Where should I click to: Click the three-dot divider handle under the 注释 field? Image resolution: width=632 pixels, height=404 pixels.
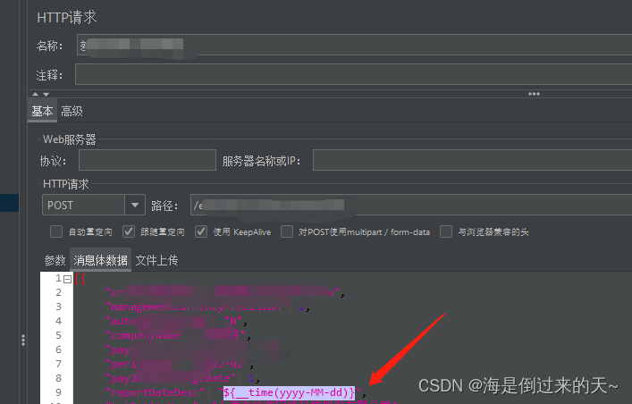[x=534, y=94]
